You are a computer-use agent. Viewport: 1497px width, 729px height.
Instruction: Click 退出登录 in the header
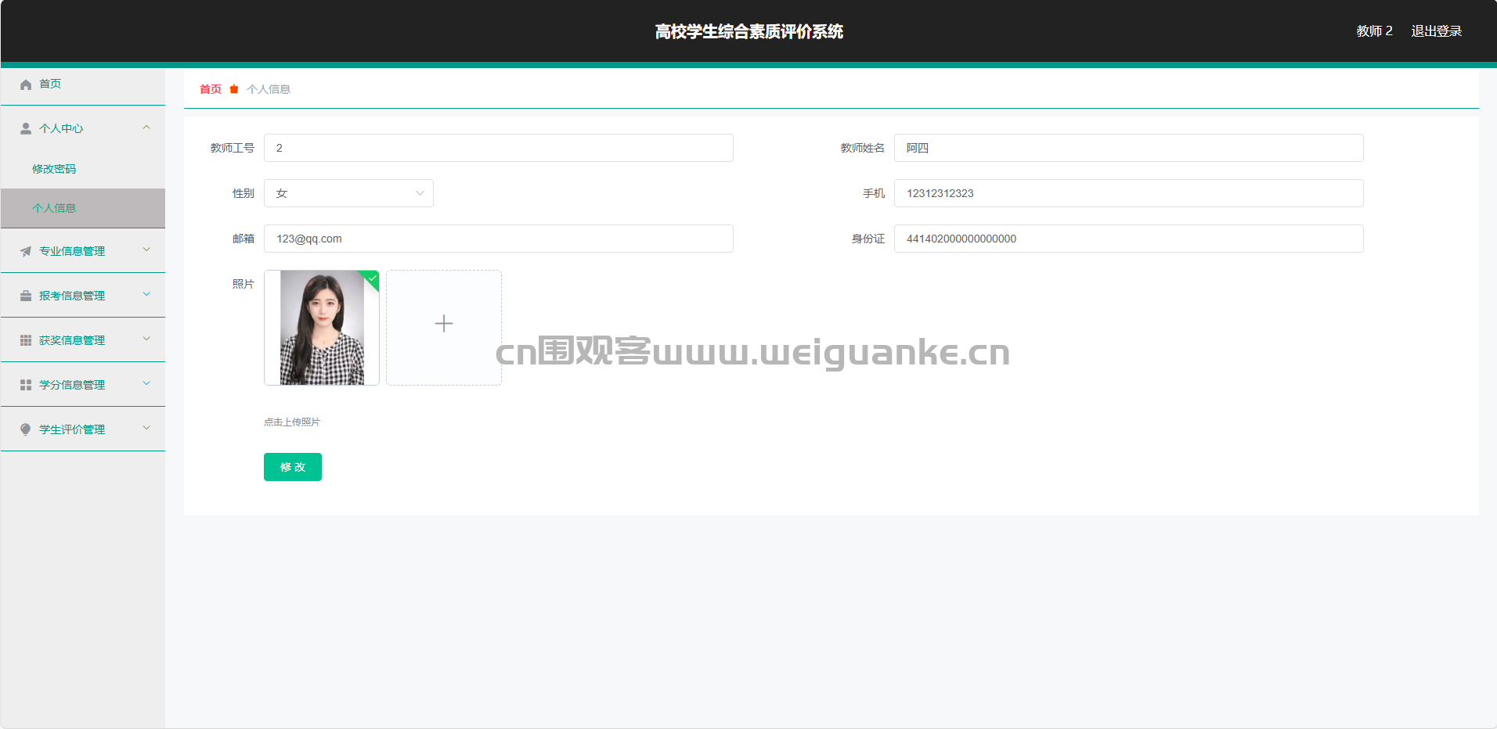1437,31
